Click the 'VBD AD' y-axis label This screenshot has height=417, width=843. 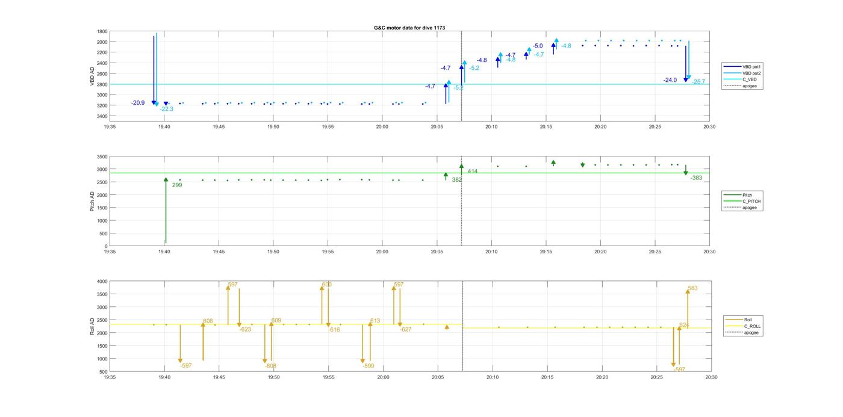click(92, 75)
